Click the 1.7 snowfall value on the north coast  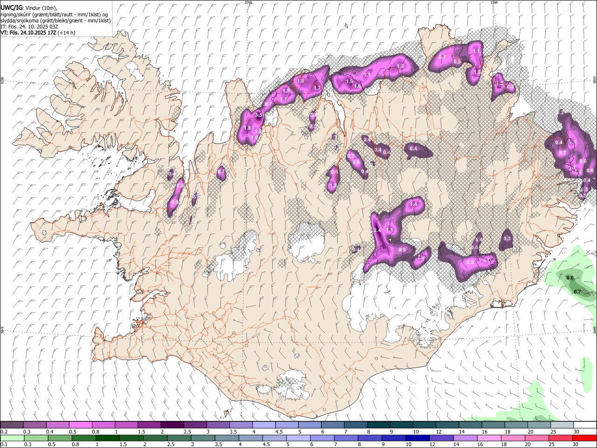pyautogui.click(x=318, y=88)
